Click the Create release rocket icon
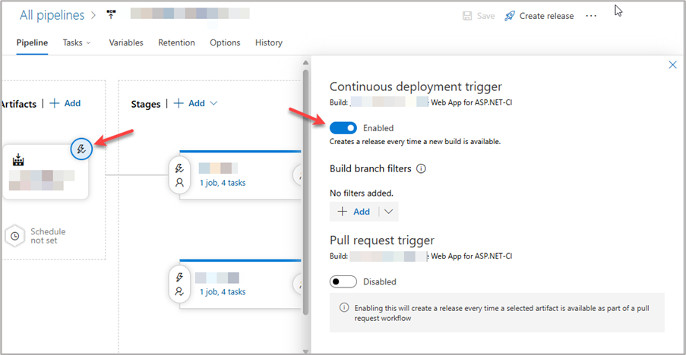 (x=510, y=16)
